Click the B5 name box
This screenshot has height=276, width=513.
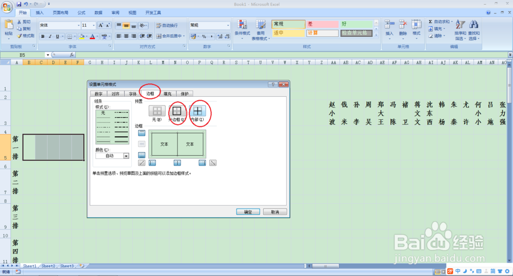click(x=23, y=55)
